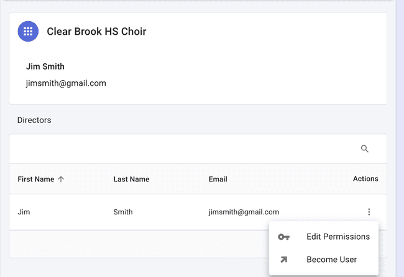Click the diagonal arrow icon beside Become User

point(283,260)
